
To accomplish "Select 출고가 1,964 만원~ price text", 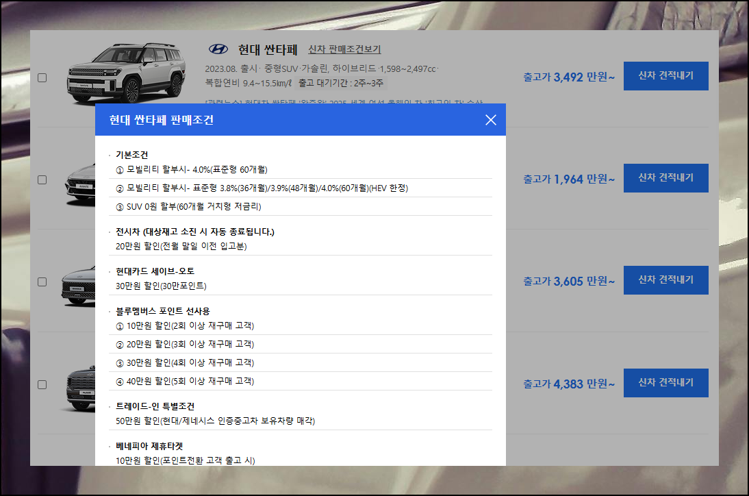I will tap(569, 179).
